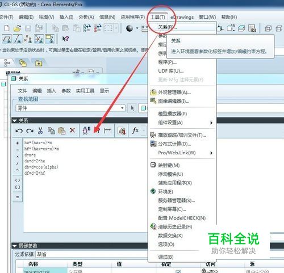The height and width of the screenshot is (273, 284).
Task: Delete with the red X icon in Relations
Action: 72,130
